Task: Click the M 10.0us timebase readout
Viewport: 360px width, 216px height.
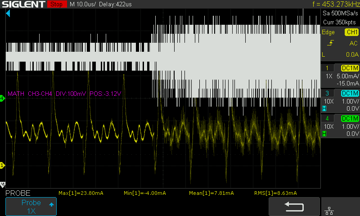Action: tap(83, 4)
